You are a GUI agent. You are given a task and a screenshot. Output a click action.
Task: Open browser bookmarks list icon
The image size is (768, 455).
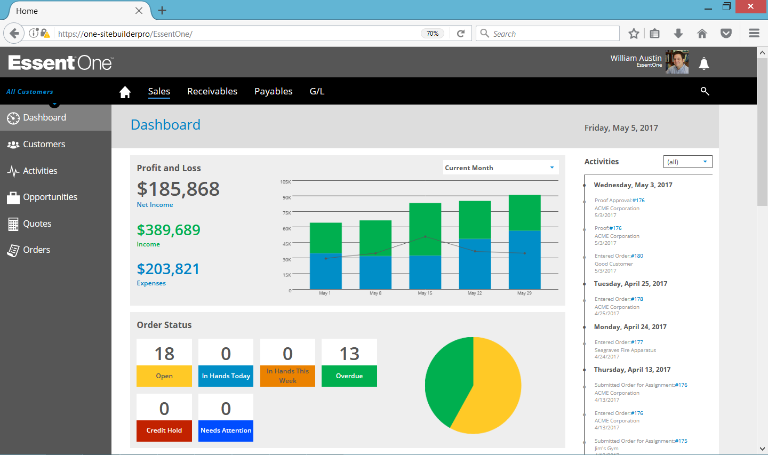(x=655, y=34)
